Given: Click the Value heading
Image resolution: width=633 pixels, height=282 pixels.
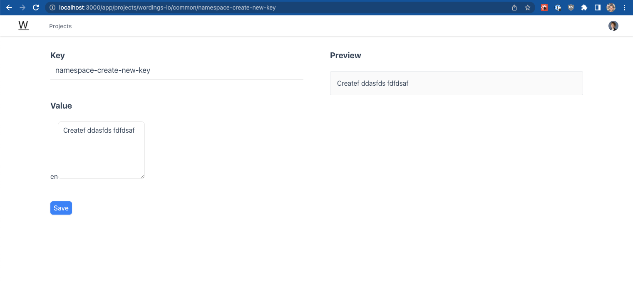Looking at the screenshot, I should [61, 106].
